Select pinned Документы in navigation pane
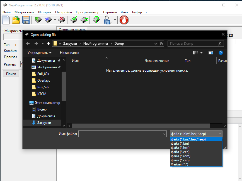This screenshot has height=181, width=242. 46,61
